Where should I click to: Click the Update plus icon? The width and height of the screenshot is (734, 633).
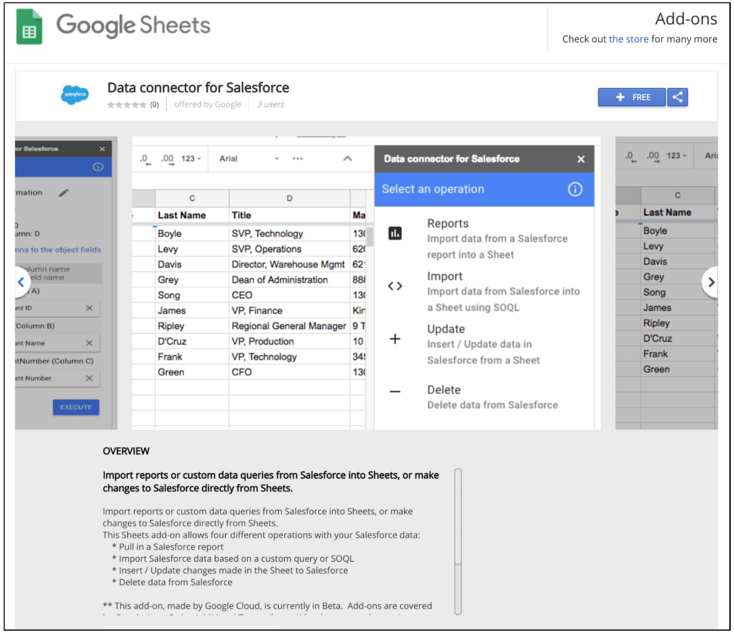(395, 339)
